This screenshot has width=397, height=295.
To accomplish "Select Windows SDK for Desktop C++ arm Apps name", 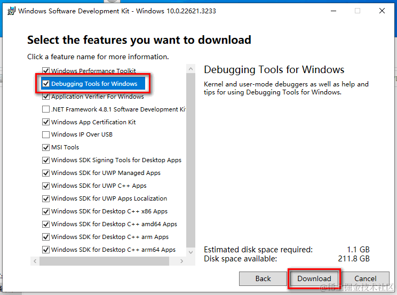I will tap(110, 237).
